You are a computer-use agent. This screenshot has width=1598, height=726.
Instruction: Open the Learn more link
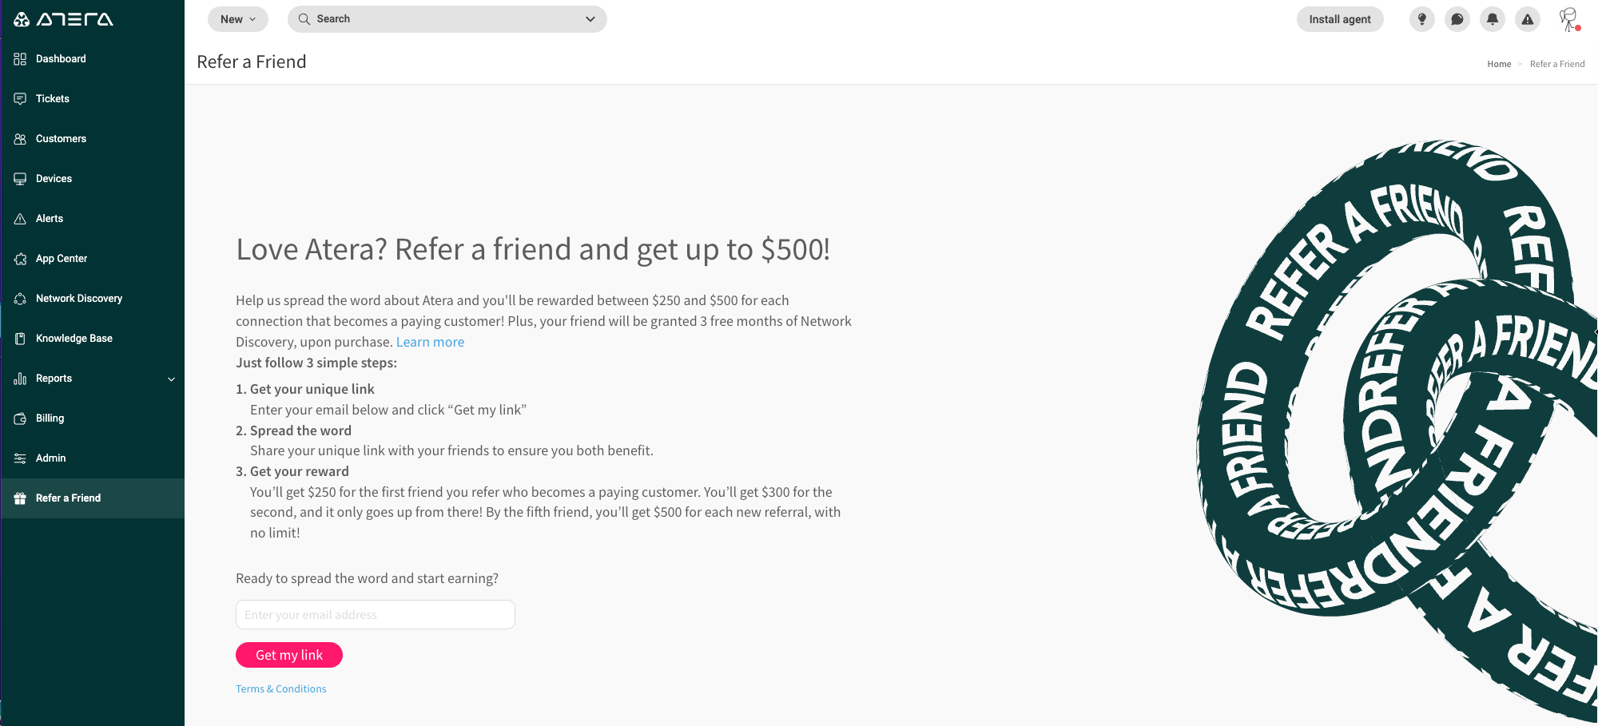pyautogui.click(x=430, y=342)
